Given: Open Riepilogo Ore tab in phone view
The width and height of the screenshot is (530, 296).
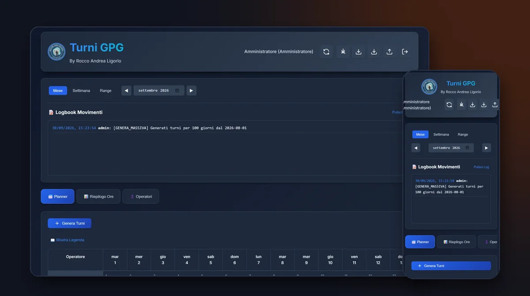Looking at the screenshot, I should 456,242.
